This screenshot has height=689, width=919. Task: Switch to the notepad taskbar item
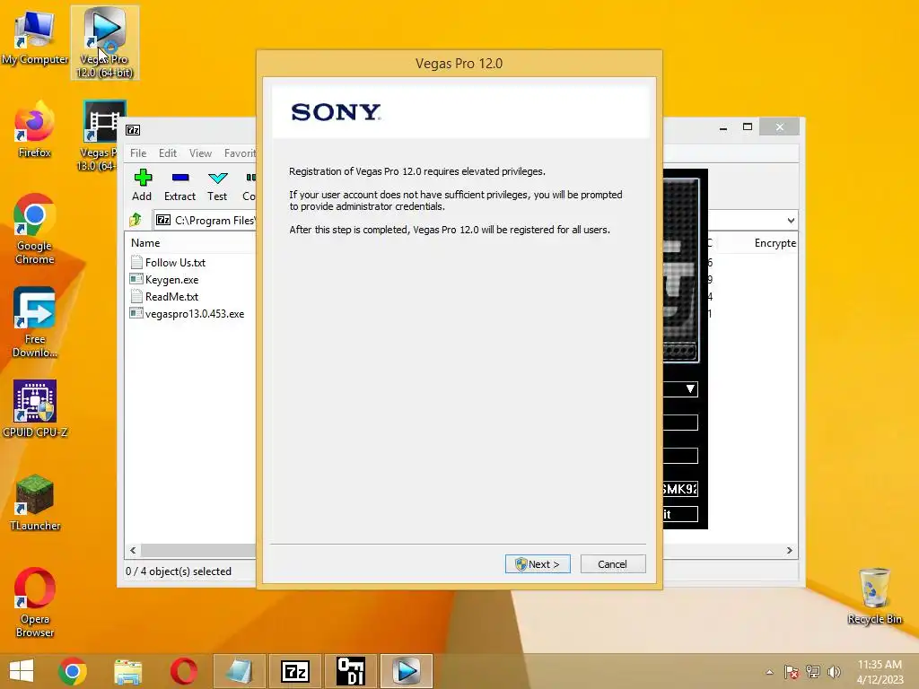pos(239,671)
